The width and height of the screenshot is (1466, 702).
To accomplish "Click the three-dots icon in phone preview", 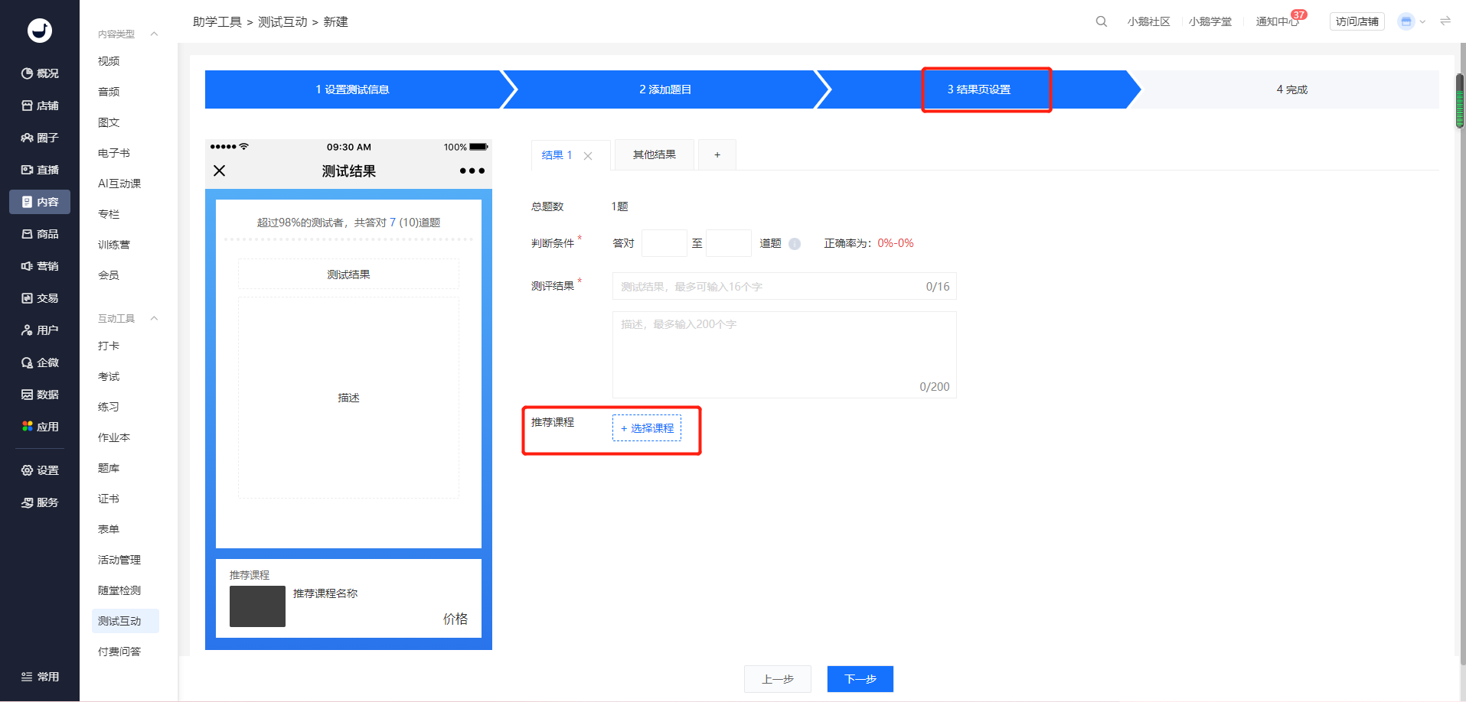I will pos(472,171).
